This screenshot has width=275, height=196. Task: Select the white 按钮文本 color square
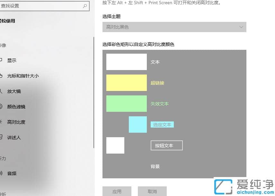[115, 145]
